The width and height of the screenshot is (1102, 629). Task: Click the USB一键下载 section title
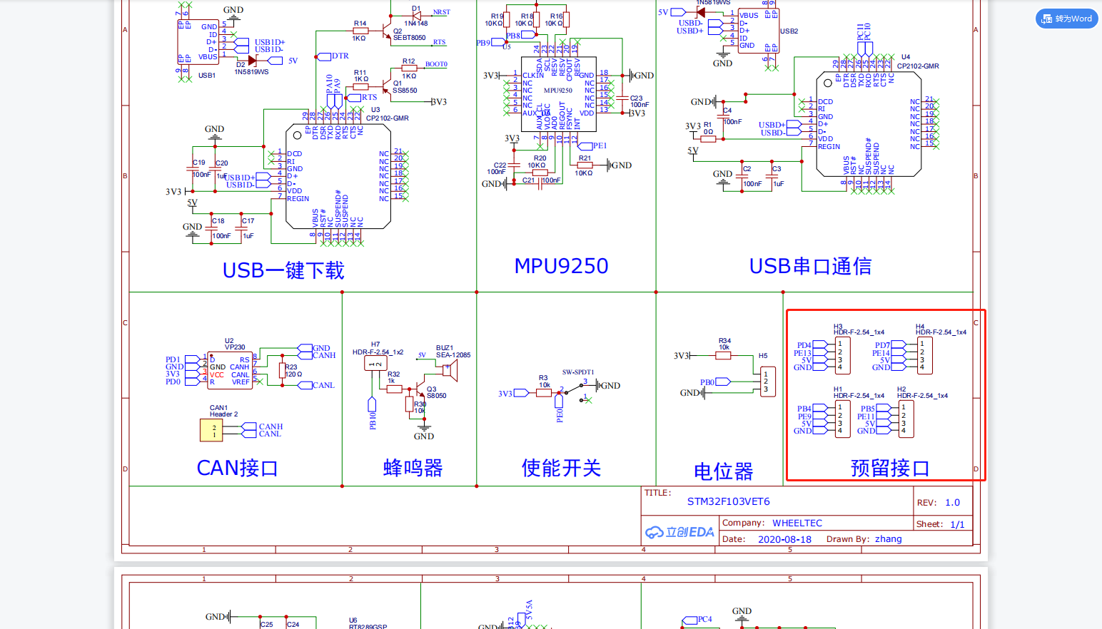283,270
